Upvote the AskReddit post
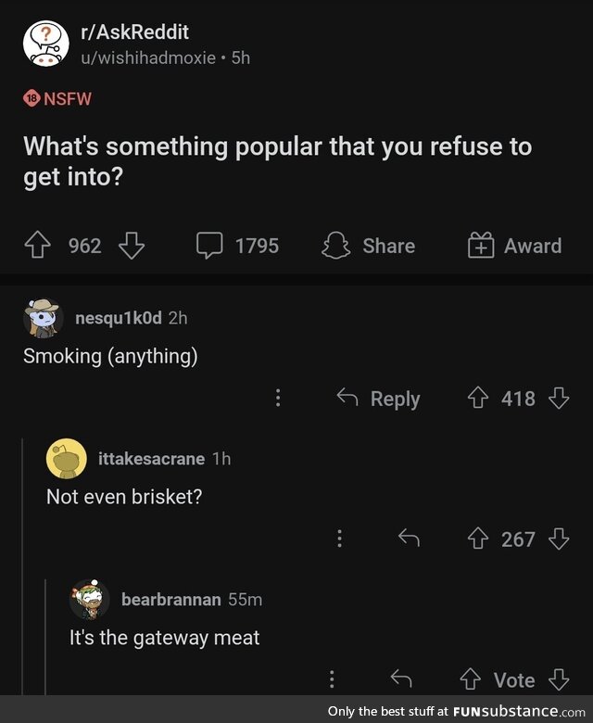The height and width of the screenshot is (723, 593). [x=39, y=246]
